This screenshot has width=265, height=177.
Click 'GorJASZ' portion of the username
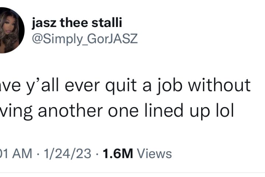click(x=112, y=38)
